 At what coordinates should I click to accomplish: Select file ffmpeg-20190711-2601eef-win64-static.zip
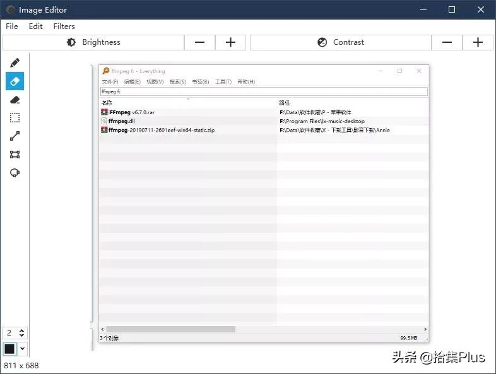162,130
